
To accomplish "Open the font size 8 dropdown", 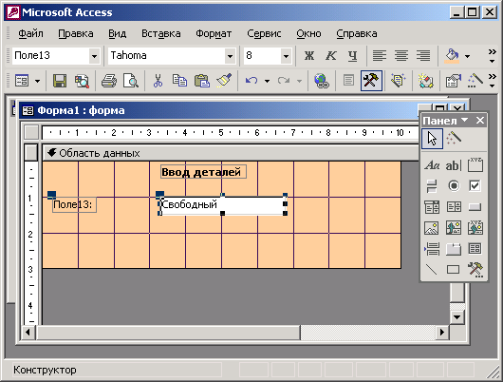I will (x=286, y=56).
